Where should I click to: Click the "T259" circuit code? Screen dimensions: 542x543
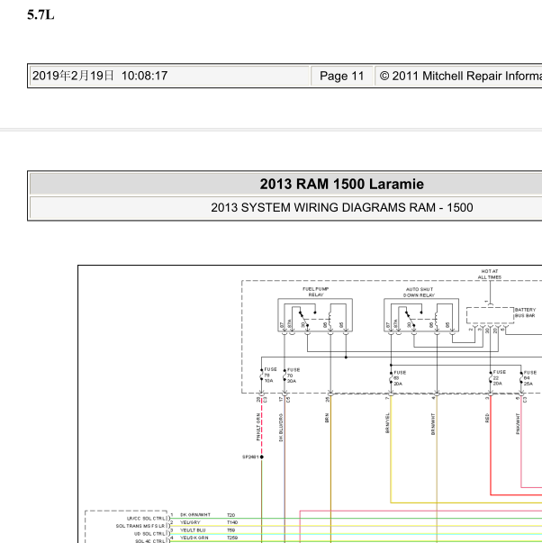coord(232,538)
